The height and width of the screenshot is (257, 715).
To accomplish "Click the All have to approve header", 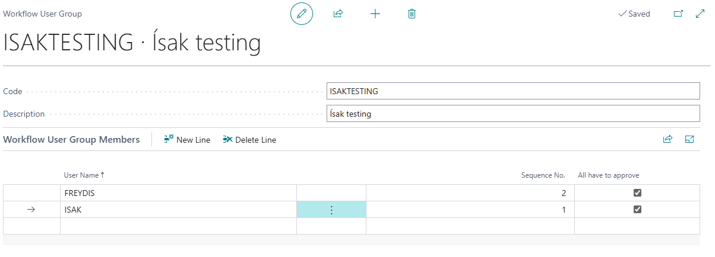I will coord(609,175).
